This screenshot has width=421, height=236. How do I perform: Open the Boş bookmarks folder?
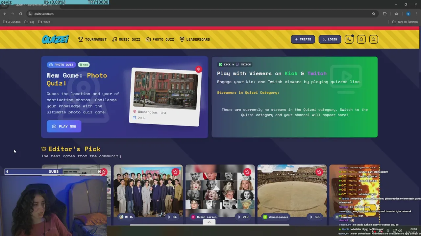(29, 22)
